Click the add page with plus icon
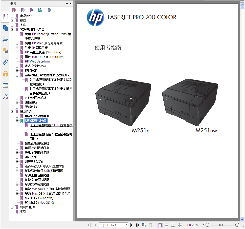Screen dimensions: 245x229 coord(40,10)
